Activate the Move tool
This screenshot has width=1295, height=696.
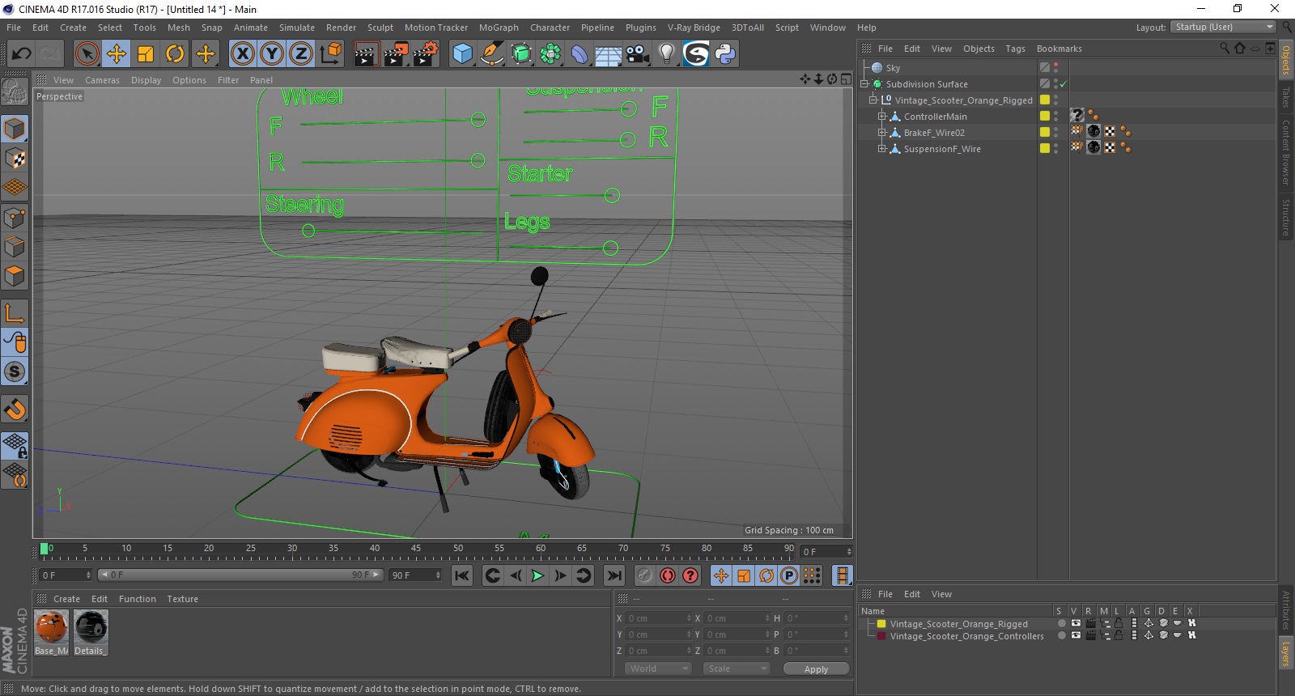(x=117, y=54)
